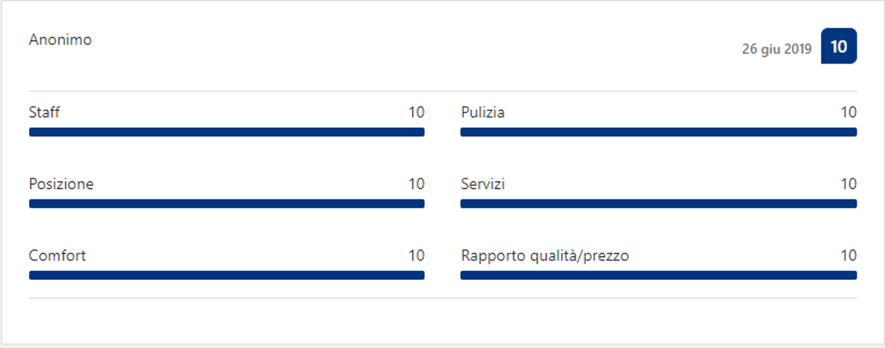
Task: Click the Staff rating progress bar
Action: click(x=226, y=132)
